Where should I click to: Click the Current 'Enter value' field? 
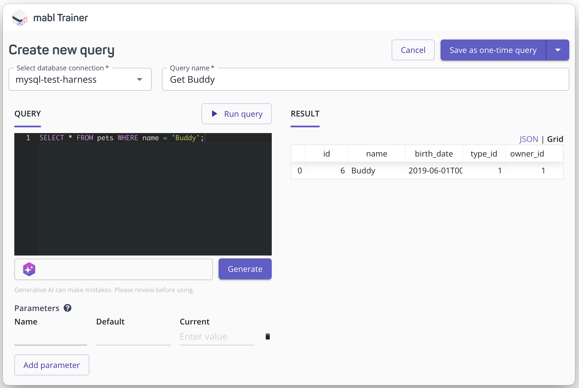click(x=217, y=337)
